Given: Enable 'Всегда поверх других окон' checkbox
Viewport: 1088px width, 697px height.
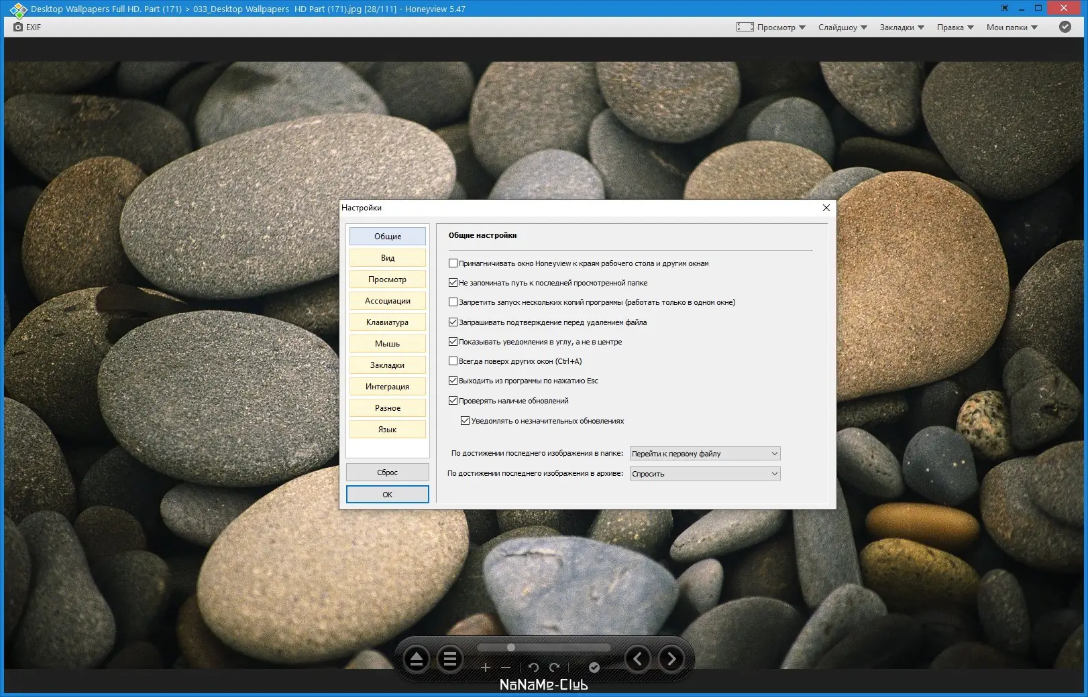Looking at the screenshot, I should [x=453, y=361].
